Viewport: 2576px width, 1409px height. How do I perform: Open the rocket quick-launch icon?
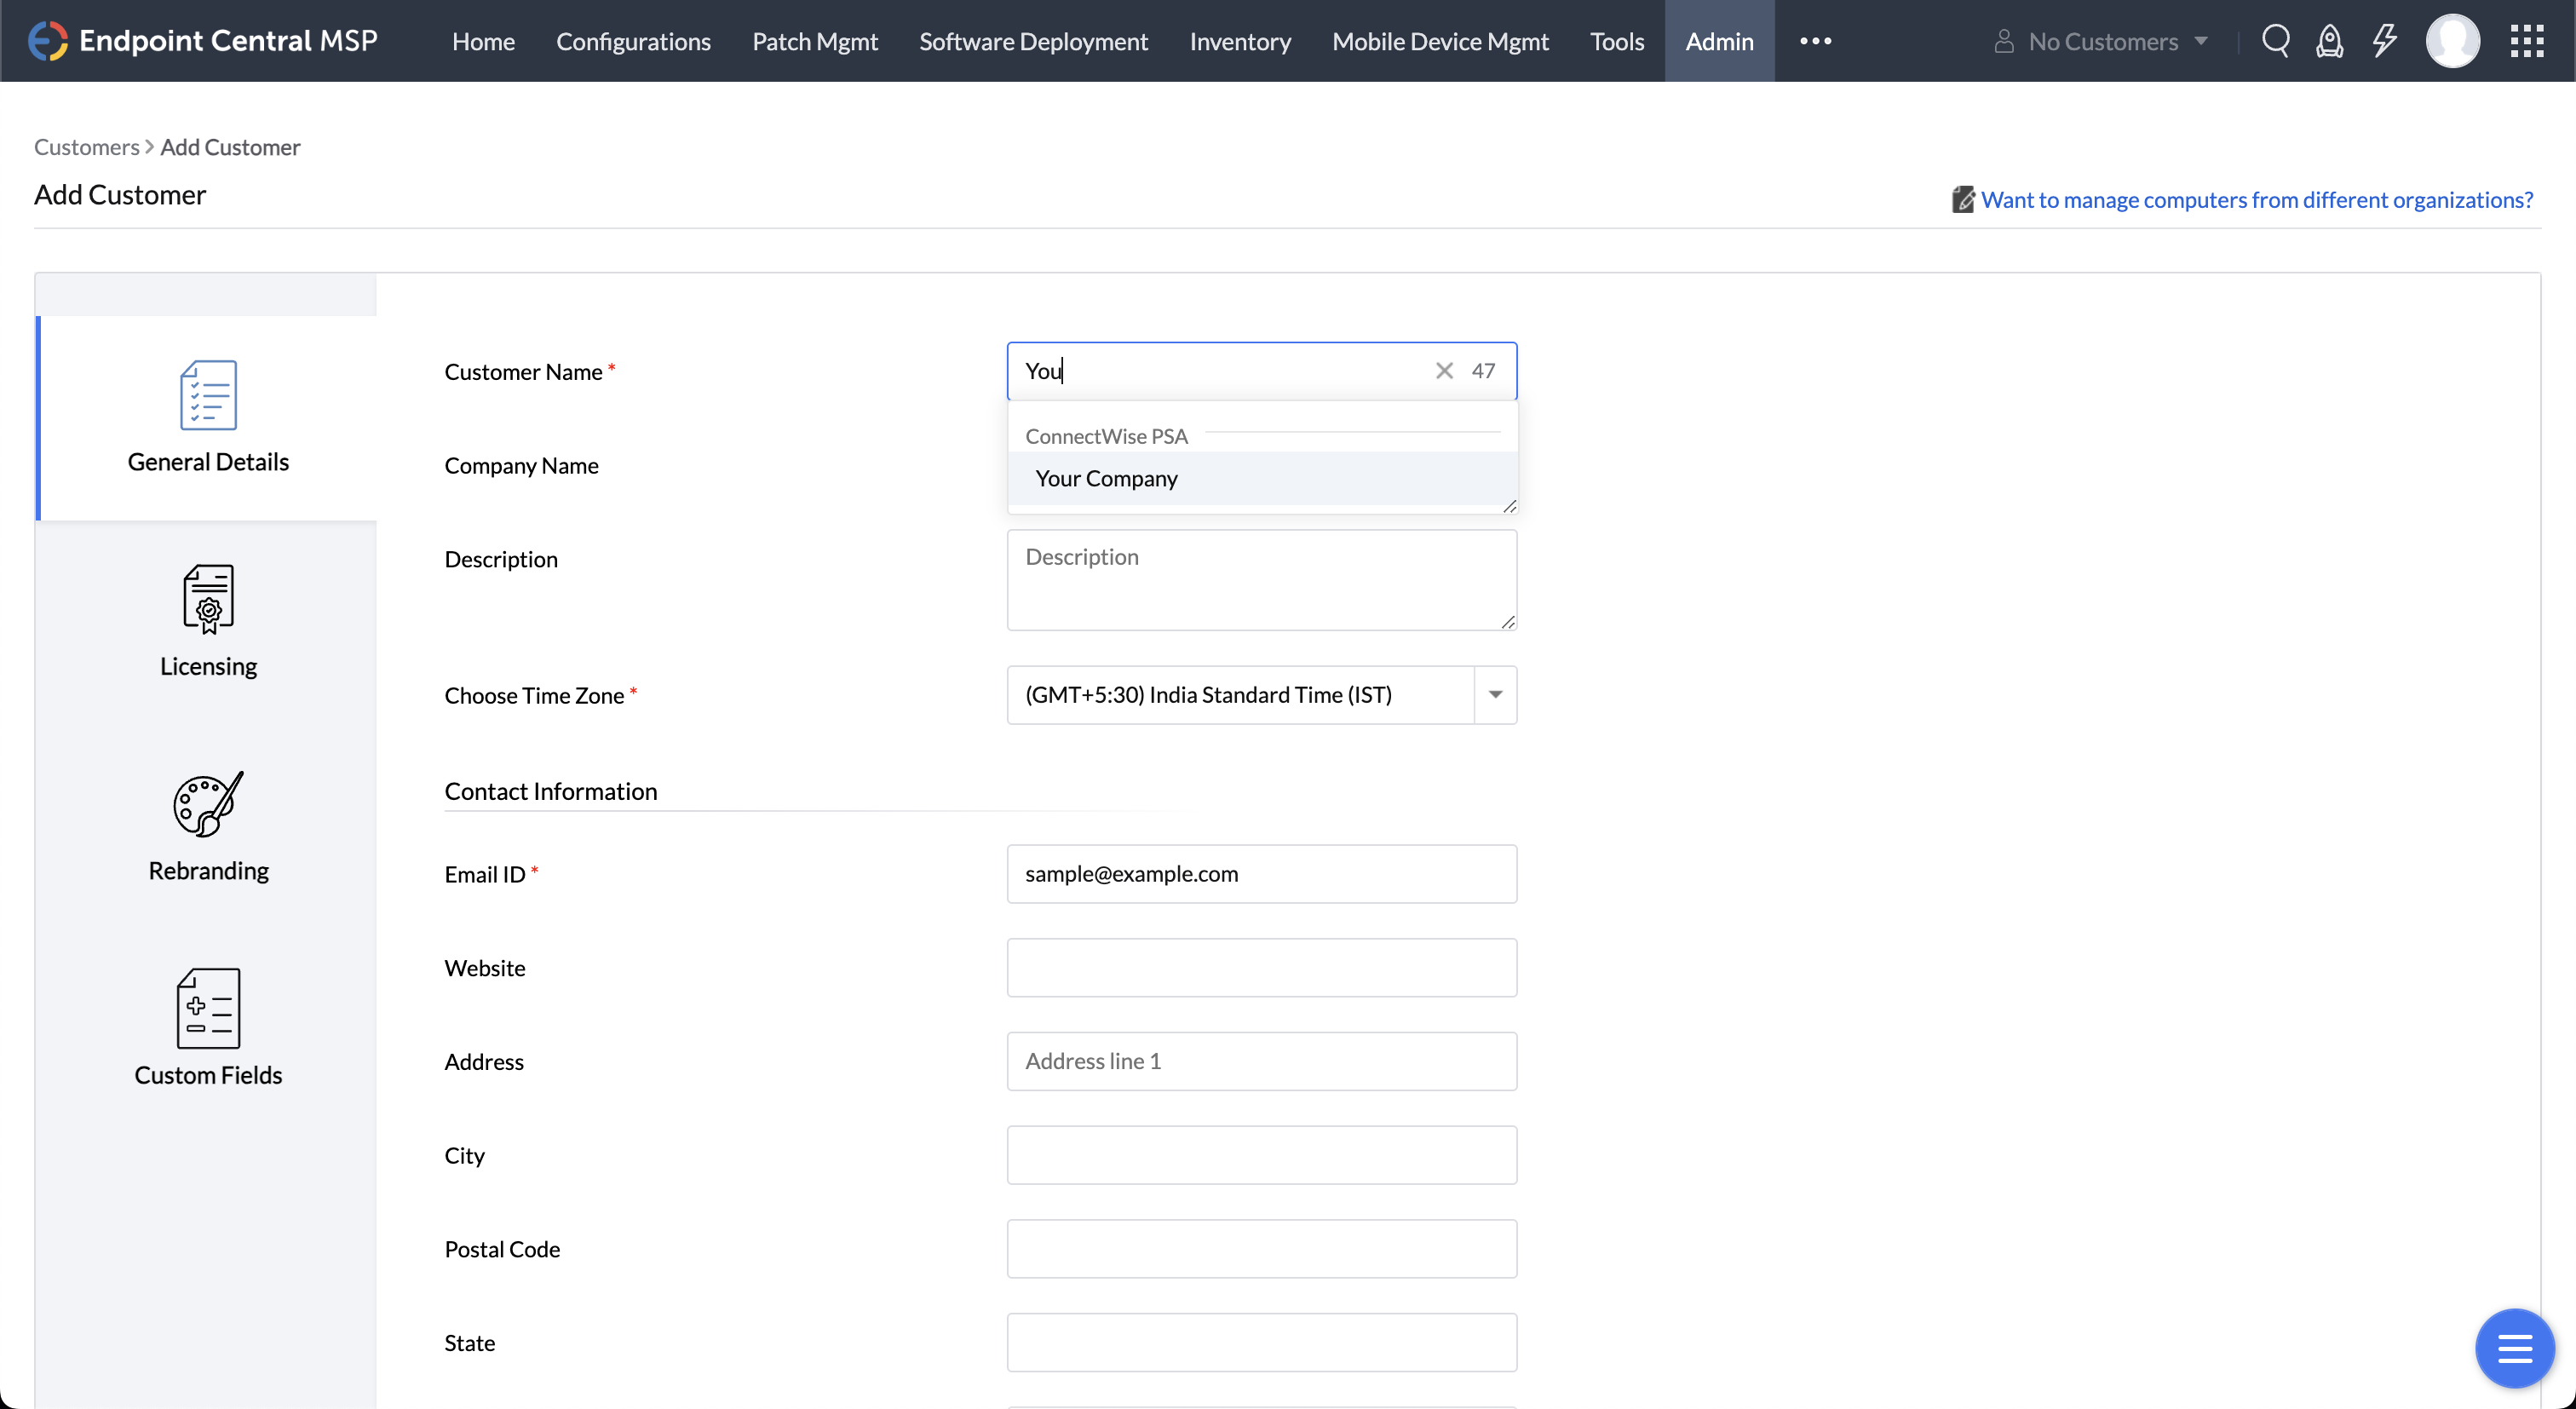(x=2329, y=41)
